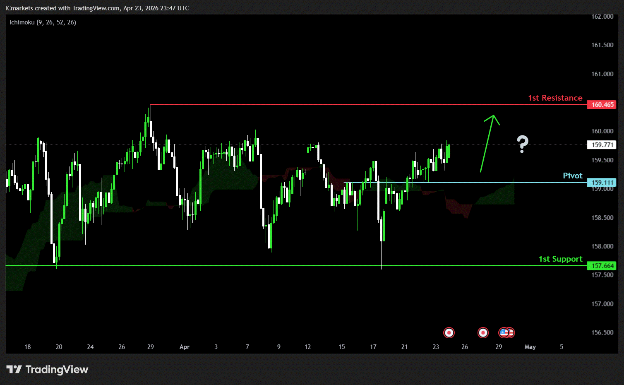624x385 pixels.
Task: Click the TradingView logo
Action: (47, 369)
